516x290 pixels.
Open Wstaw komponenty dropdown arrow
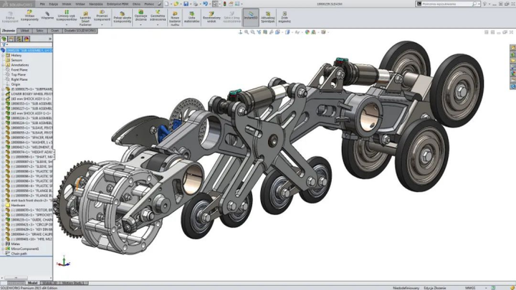[29, 24]
